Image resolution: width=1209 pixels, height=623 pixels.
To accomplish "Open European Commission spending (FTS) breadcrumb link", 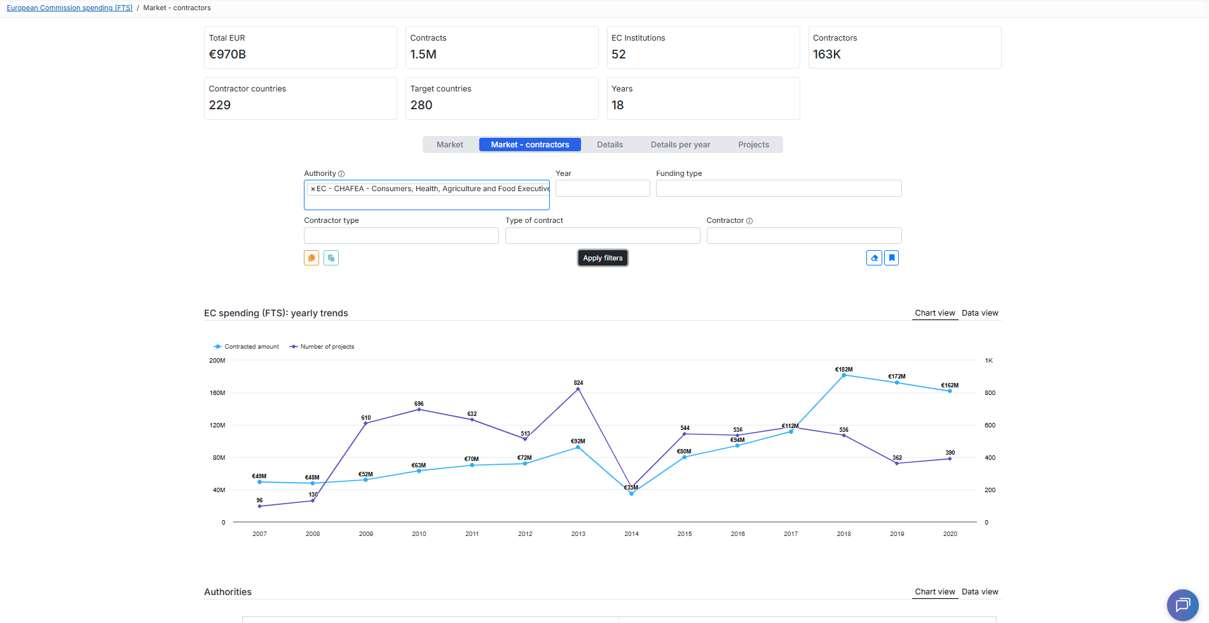I will pos(69,8).
